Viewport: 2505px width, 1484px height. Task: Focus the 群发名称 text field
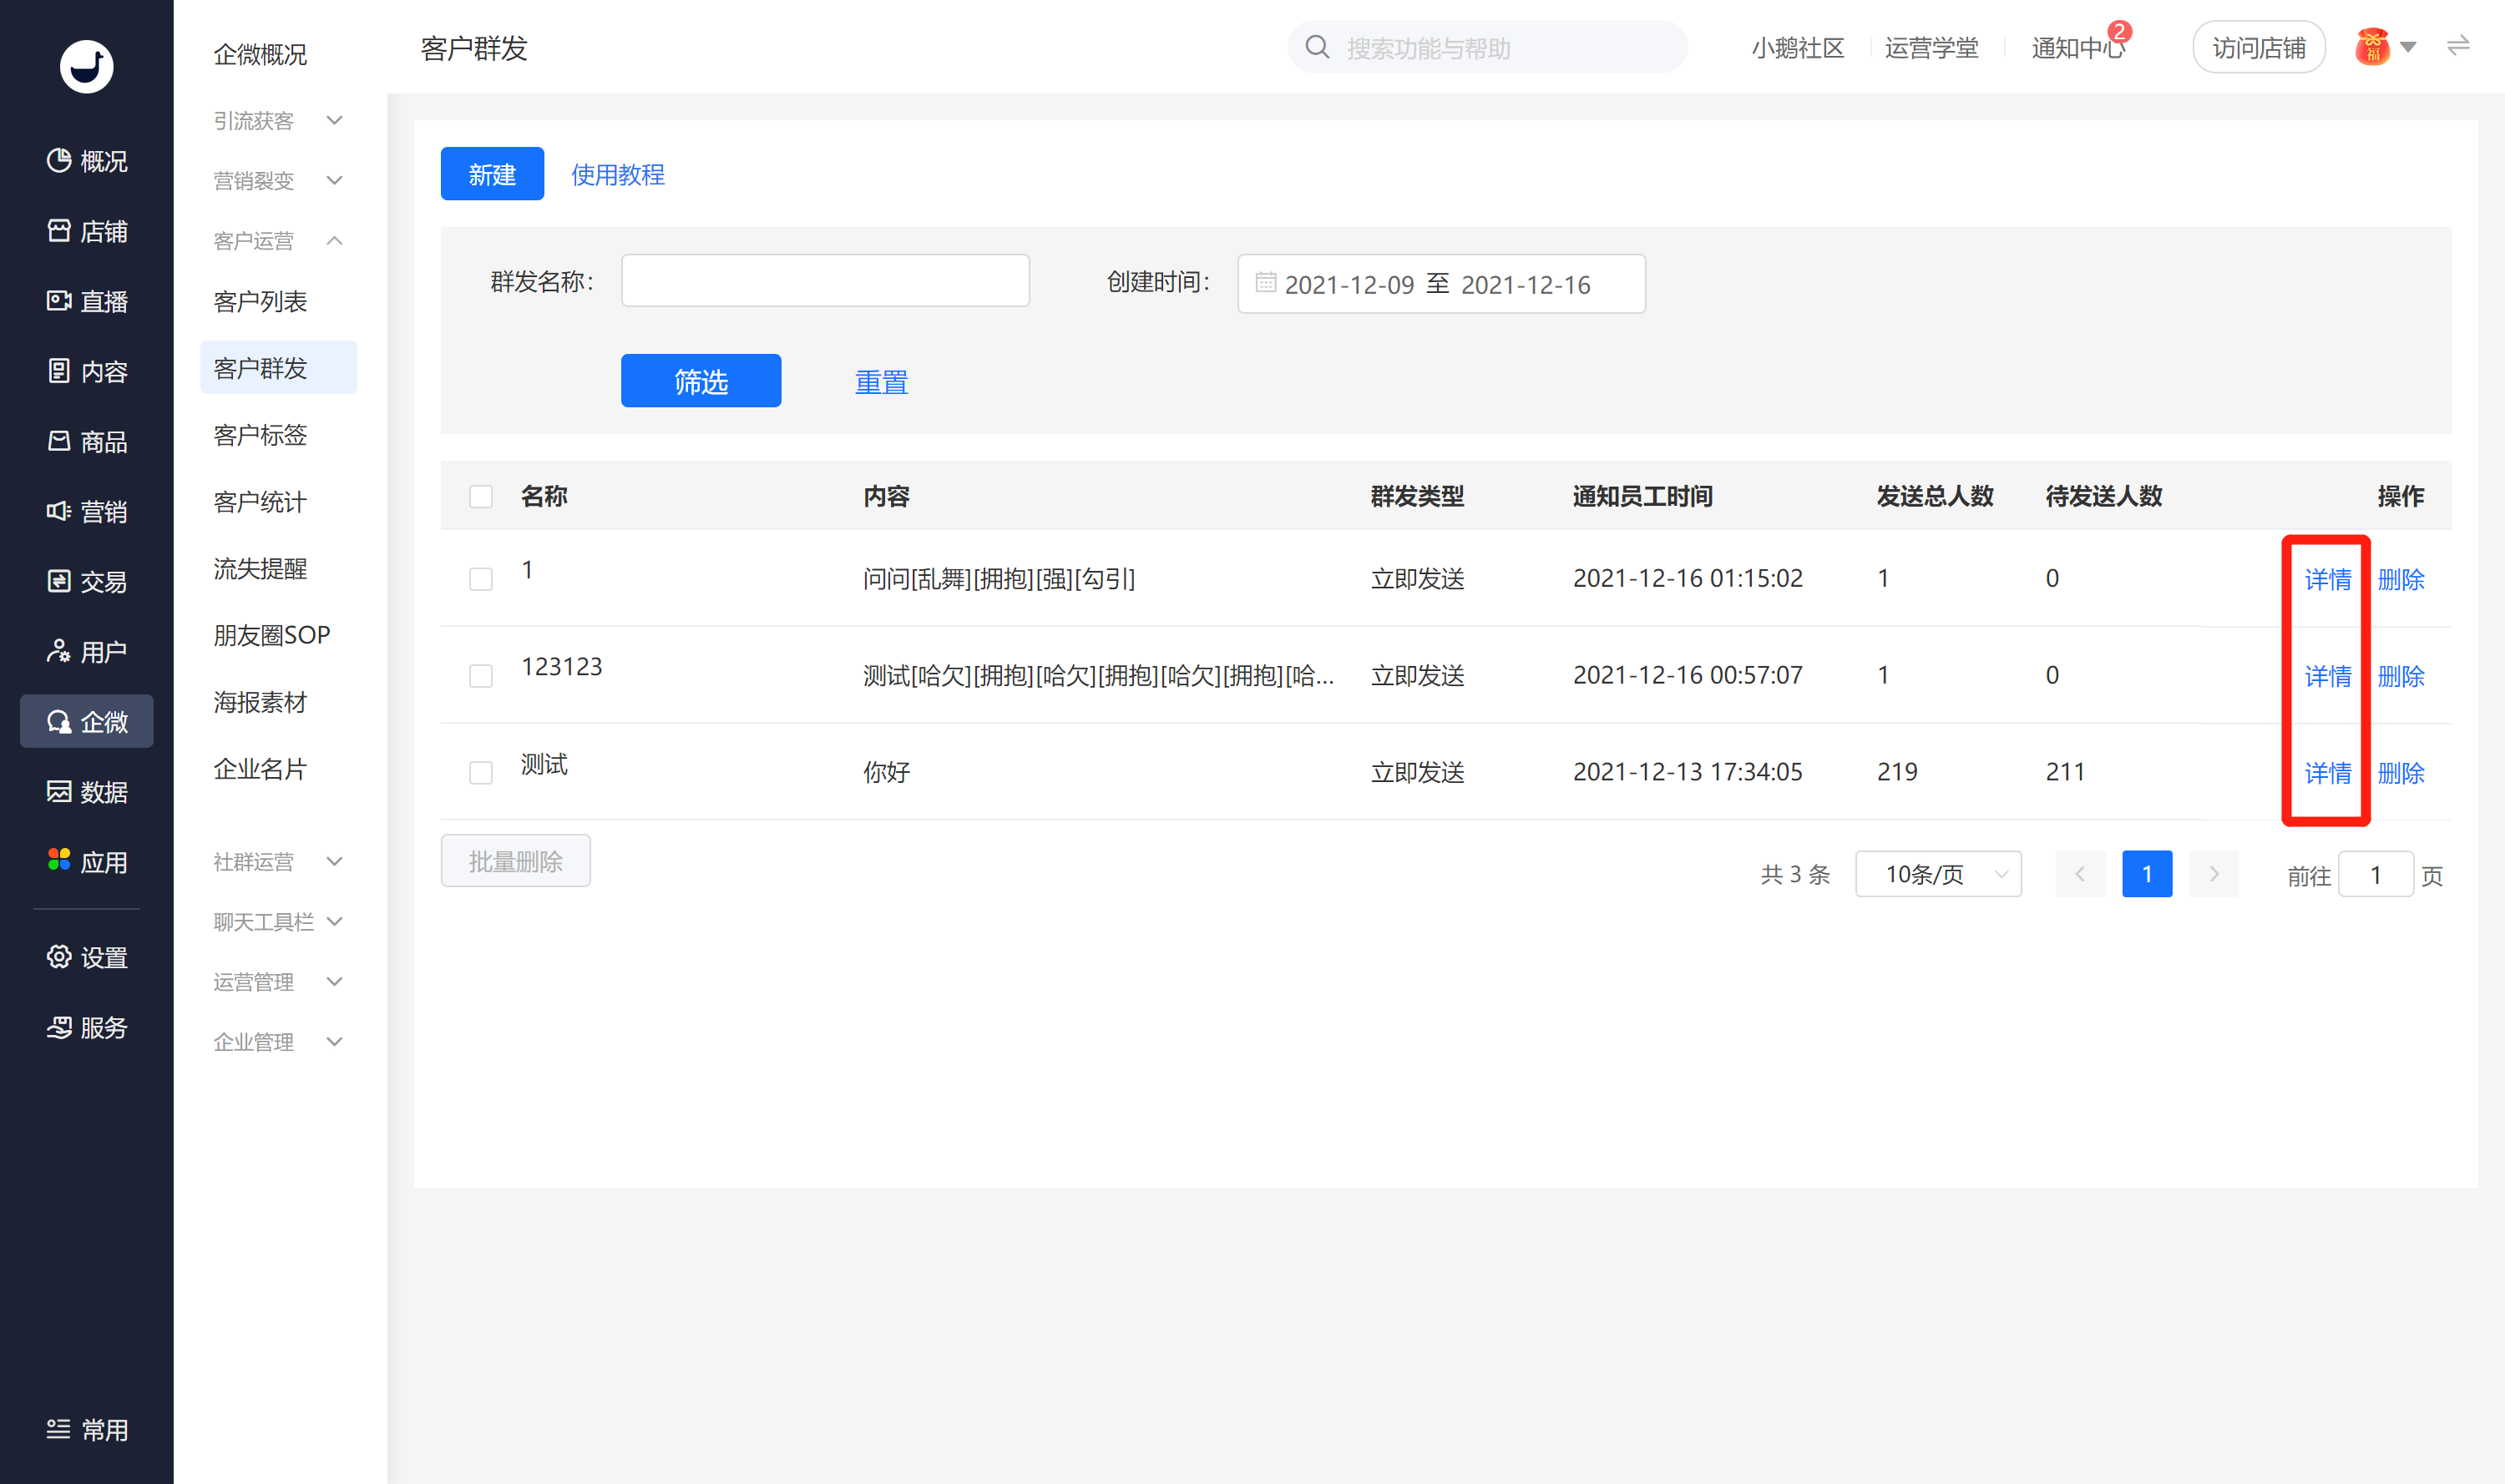coord(825,281)
